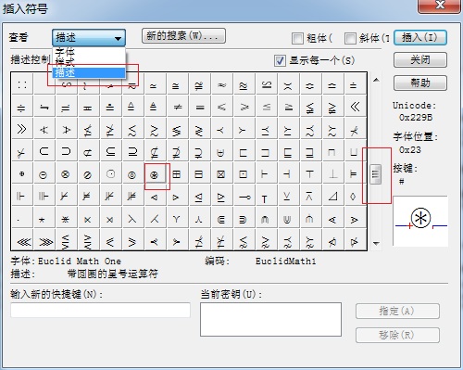
Task: Click the symbol grid scrollbar thumb
Action: (376, 174)
